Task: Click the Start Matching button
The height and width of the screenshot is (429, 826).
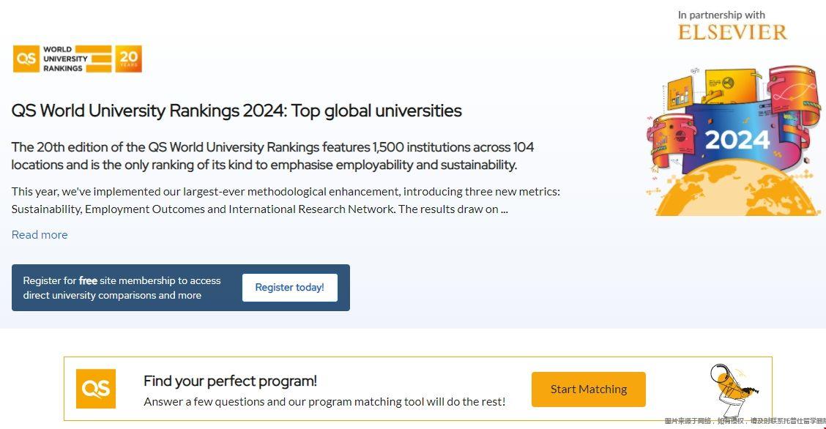Action: 589,389
